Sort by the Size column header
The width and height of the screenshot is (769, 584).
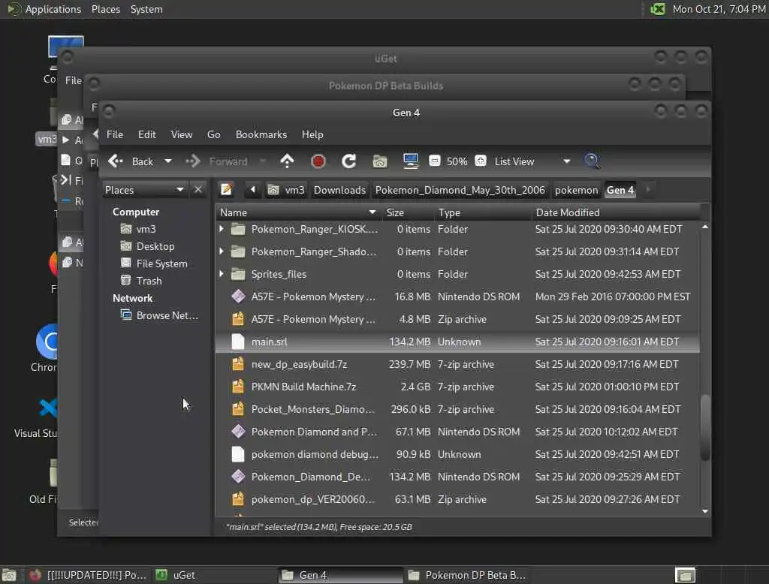407,212
